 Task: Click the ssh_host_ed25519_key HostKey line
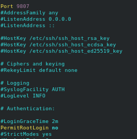click(x=61, y=51)
